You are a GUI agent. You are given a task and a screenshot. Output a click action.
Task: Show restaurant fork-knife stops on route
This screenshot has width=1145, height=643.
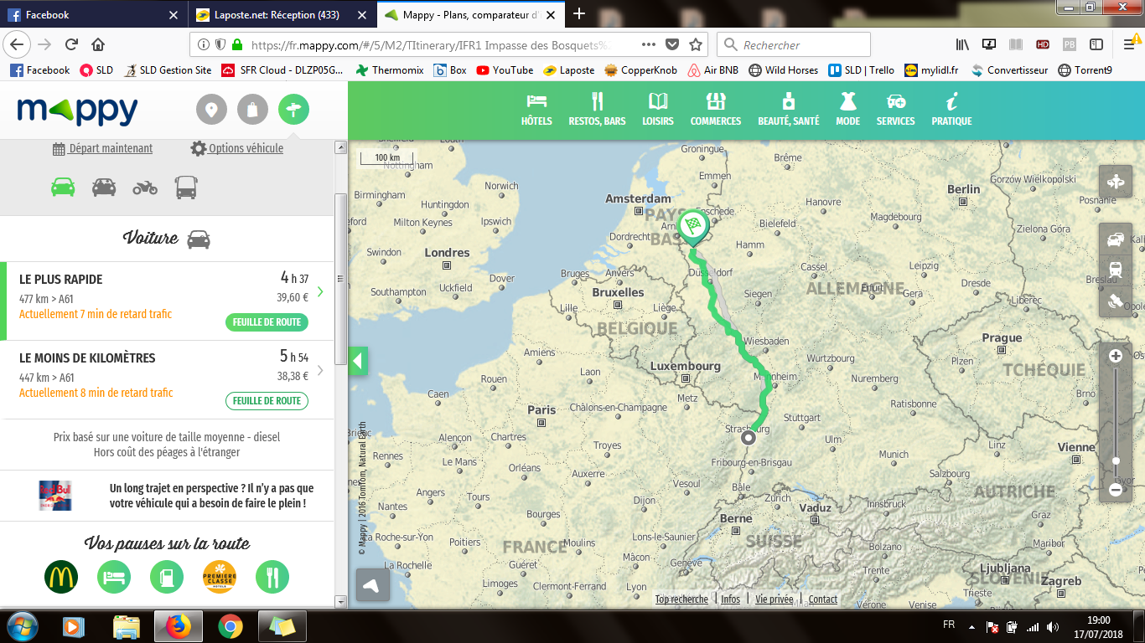point(272,577)
